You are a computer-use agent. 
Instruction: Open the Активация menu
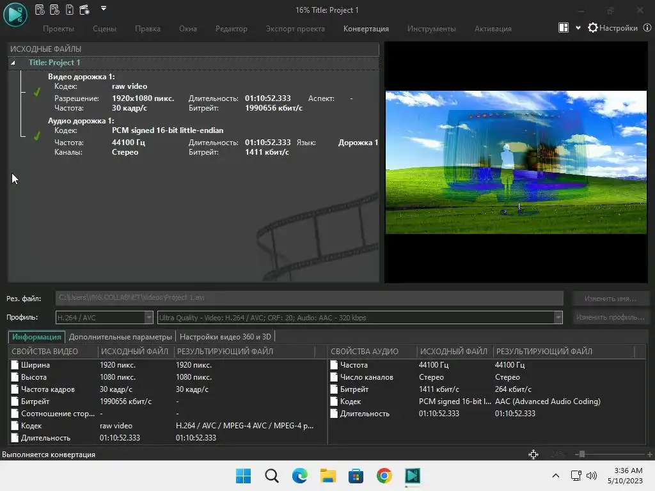[493, 28]
